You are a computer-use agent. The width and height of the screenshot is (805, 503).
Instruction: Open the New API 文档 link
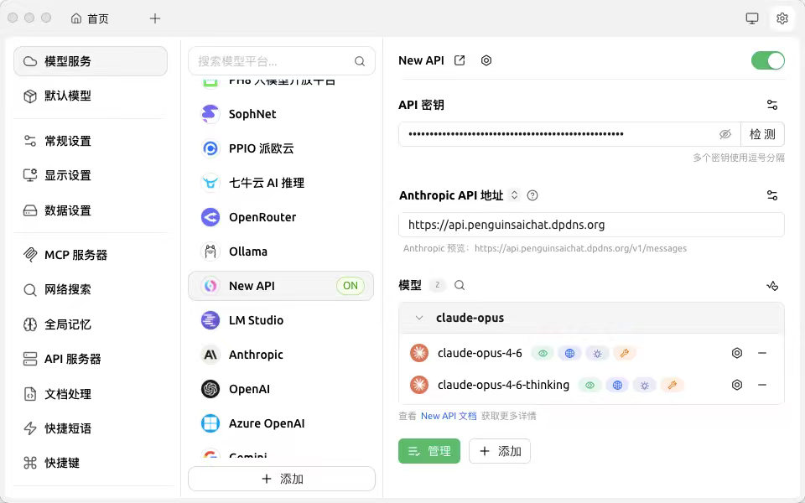[x=449, y=416]
